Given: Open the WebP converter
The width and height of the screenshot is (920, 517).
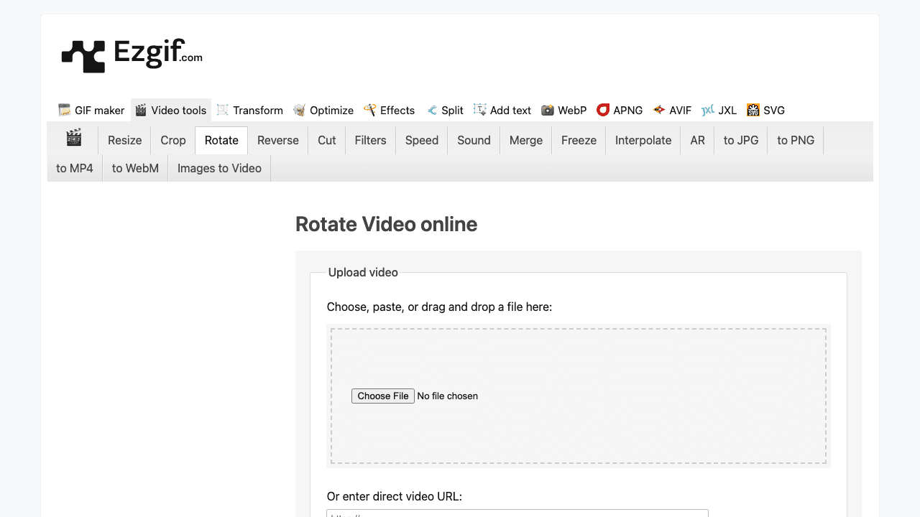Looking at the screenshot, I should click(563, 110).
